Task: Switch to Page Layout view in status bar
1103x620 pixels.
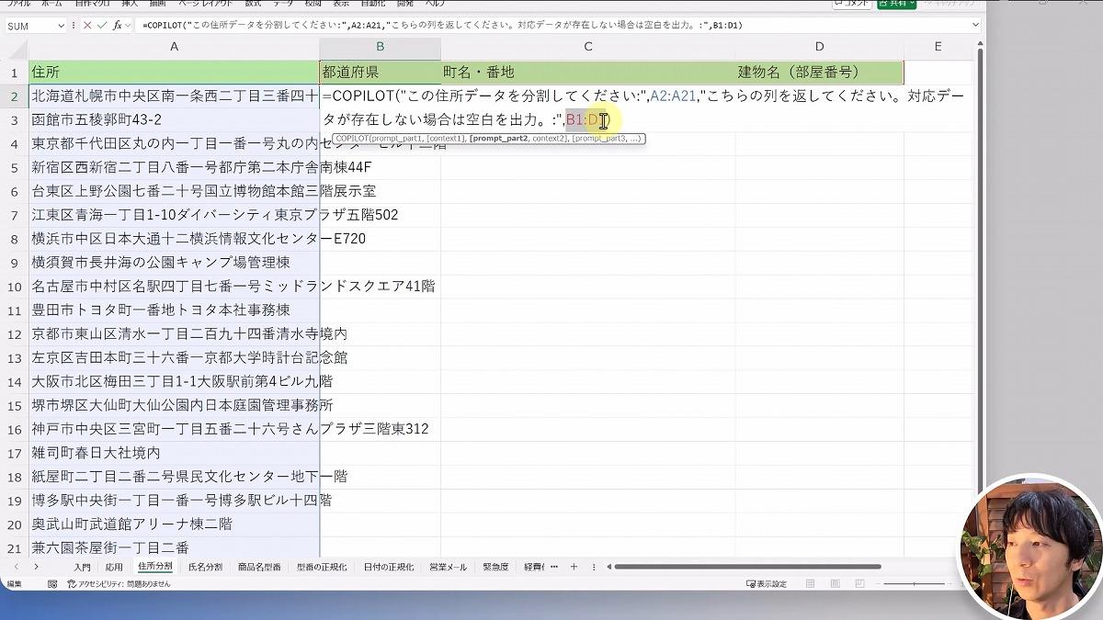Action: point(836,584)
